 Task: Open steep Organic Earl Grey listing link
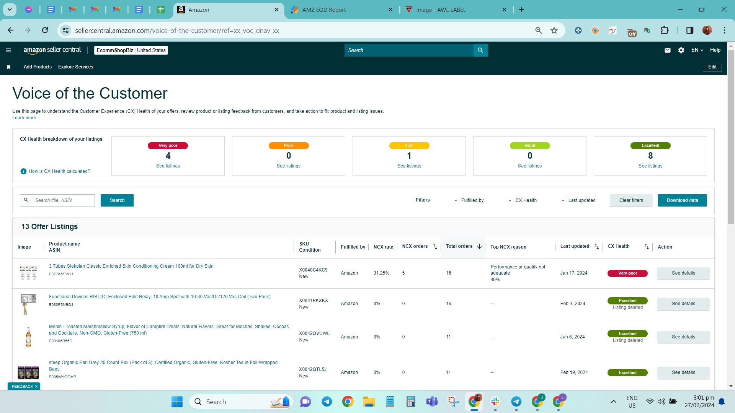[163, 366]
